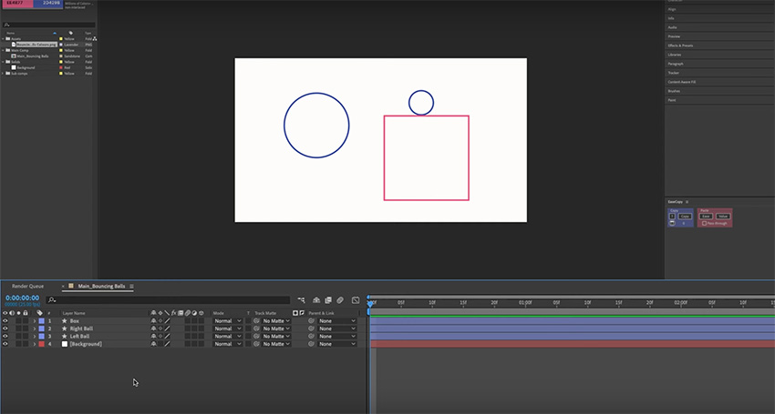Select the Main_Bouncing Balls timeline tab

101,287
